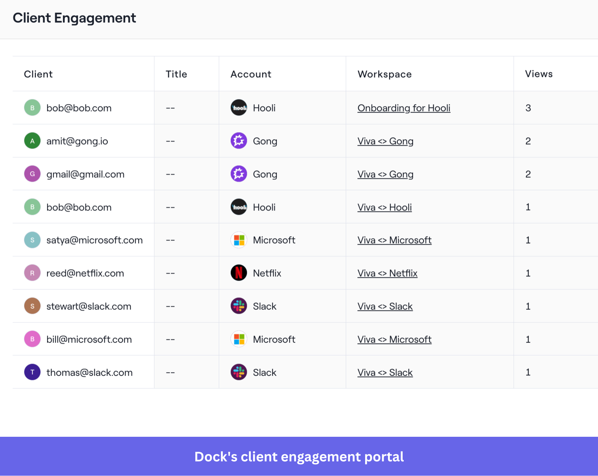Viewport: 598px width, 476px height.
Task: Click the Netflix logo icon
Action: 239,273
